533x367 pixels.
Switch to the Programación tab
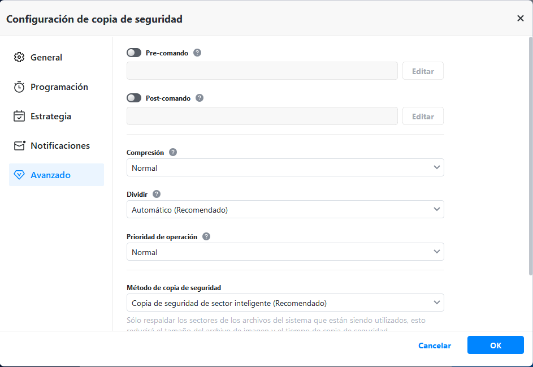59,87
